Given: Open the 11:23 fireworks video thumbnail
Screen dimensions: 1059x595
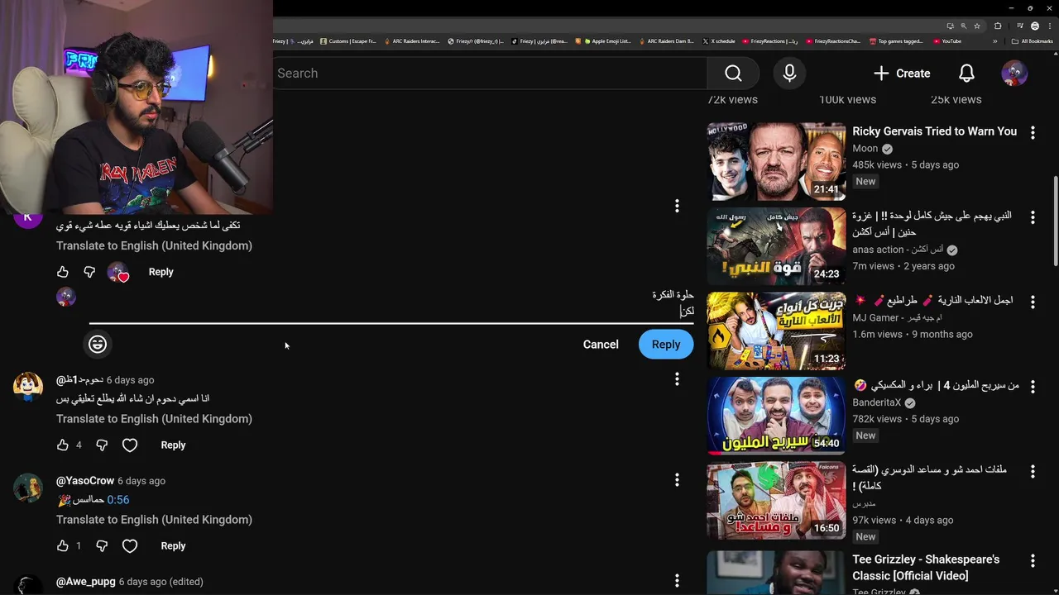Looking at the screenshot, I should click(776, 331).
